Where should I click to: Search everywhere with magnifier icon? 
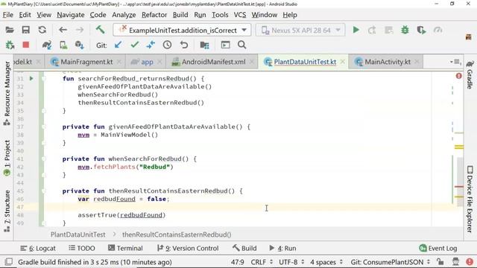coord(241,45)
